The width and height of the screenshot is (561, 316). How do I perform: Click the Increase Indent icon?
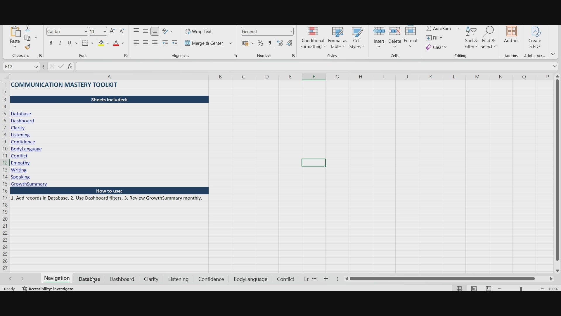coord(175,43)
